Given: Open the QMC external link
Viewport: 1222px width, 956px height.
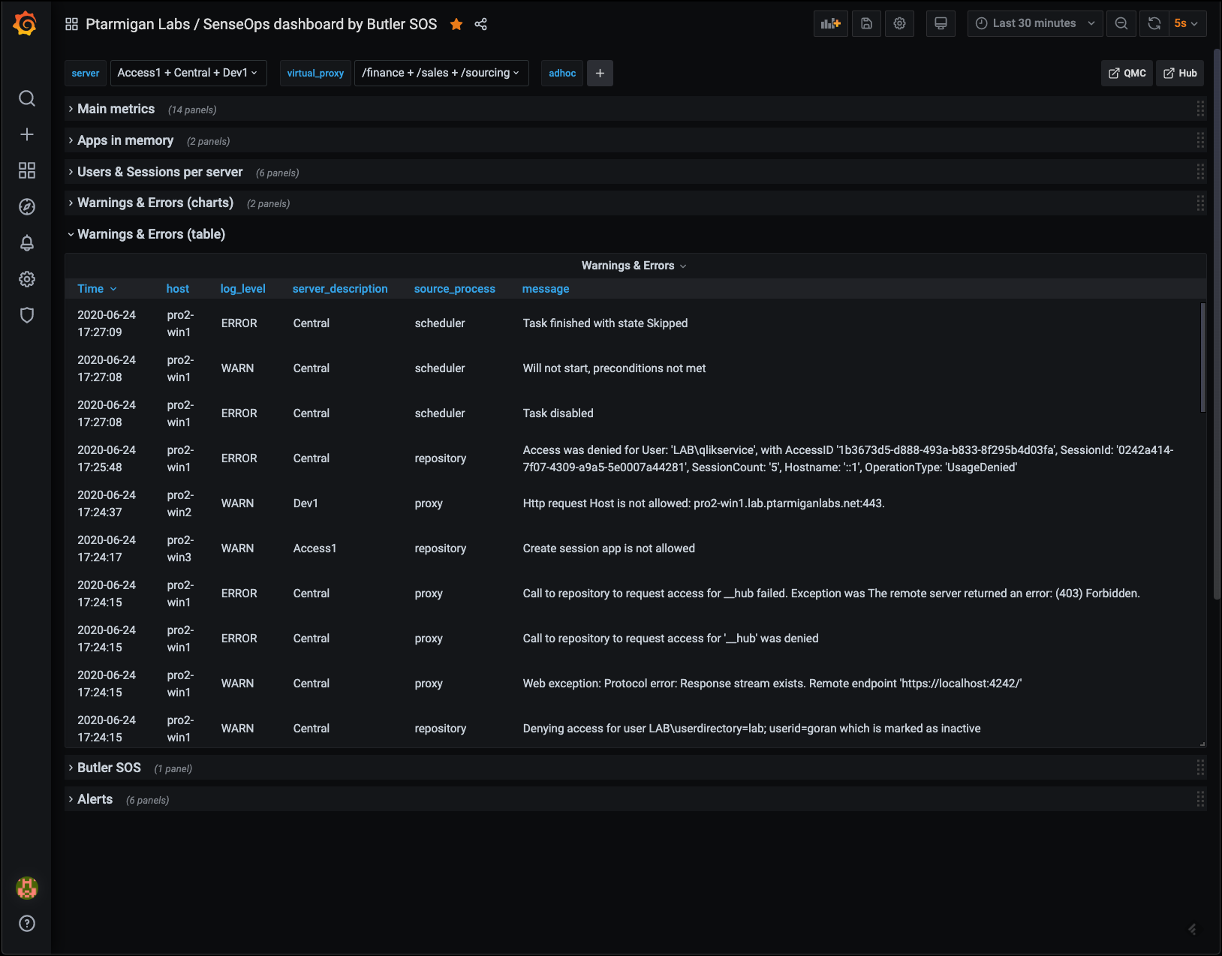Looking at the screenshot, I should (1127, 74).
